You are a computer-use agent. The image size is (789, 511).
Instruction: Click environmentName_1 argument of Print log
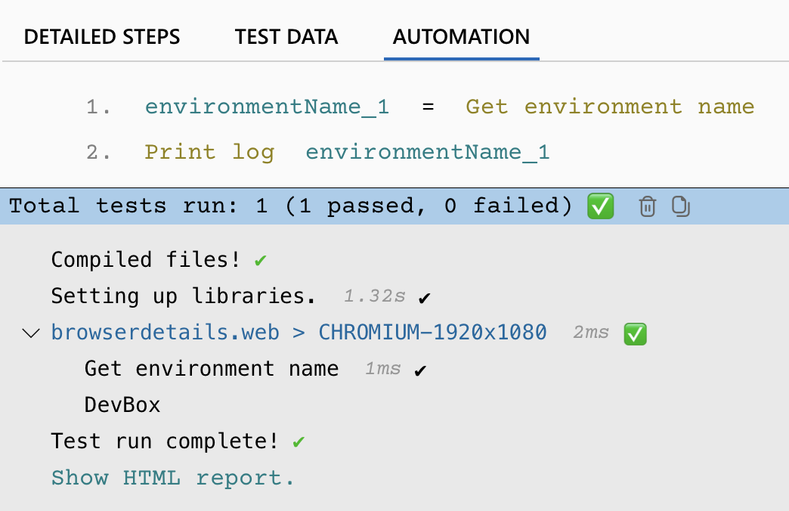pyautogui.click(x=427, y=152)
